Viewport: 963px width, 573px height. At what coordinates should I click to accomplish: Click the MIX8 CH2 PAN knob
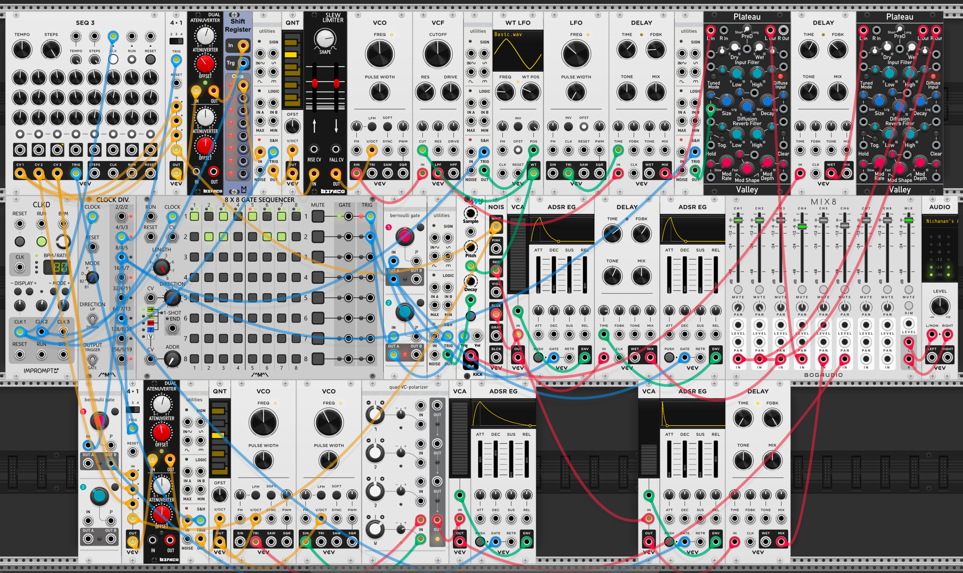(759, 307)
